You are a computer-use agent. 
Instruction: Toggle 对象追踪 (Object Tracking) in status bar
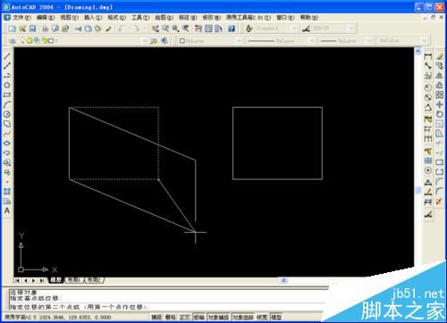coord(243,317)
